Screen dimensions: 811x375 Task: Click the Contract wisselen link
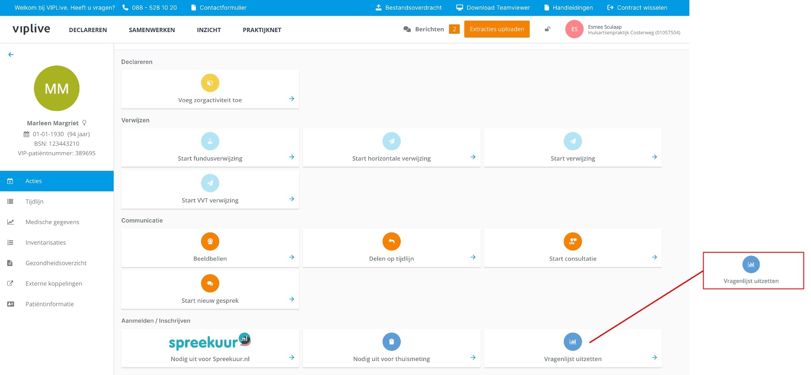pyautogui.click(x=642, y=8)
